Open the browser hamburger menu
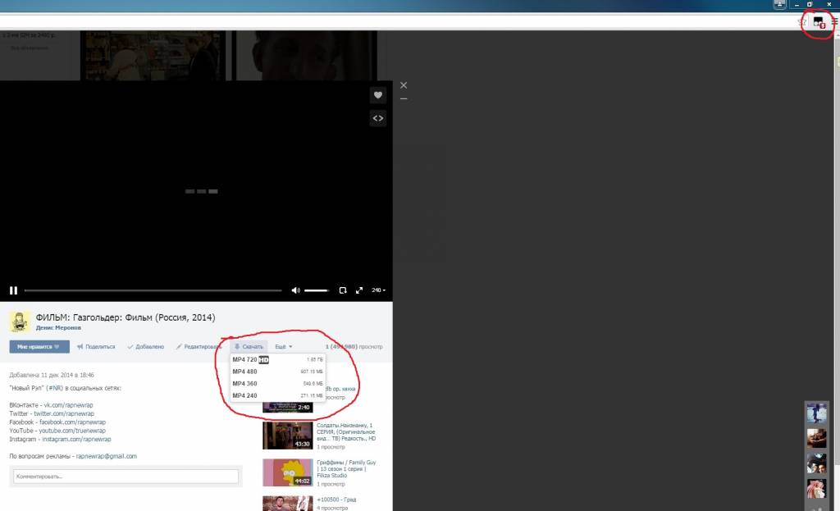This screenshot has width=840, height=511. coord(834,22)
